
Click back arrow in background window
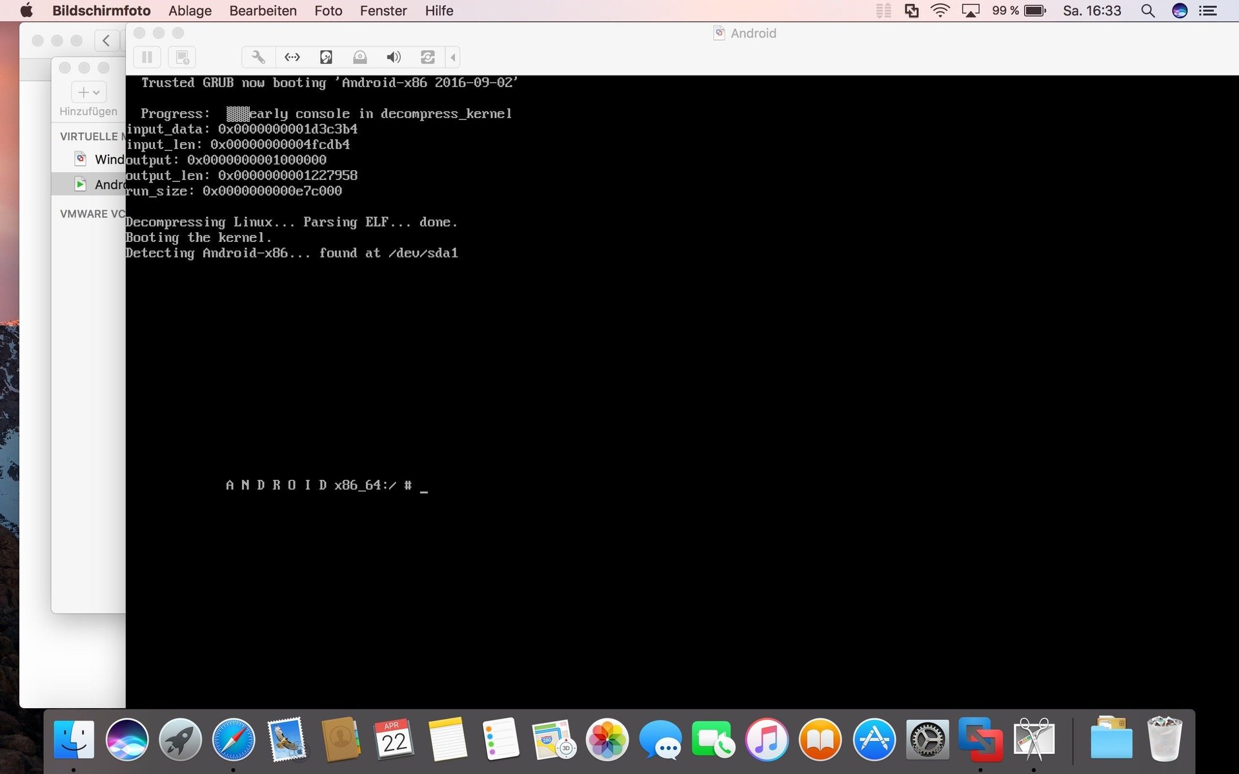tap(106, 41)
